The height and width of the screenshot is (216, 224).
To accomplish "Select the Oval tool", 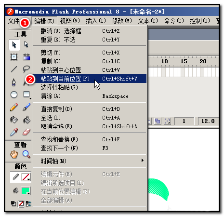I will tap(14, 94).
